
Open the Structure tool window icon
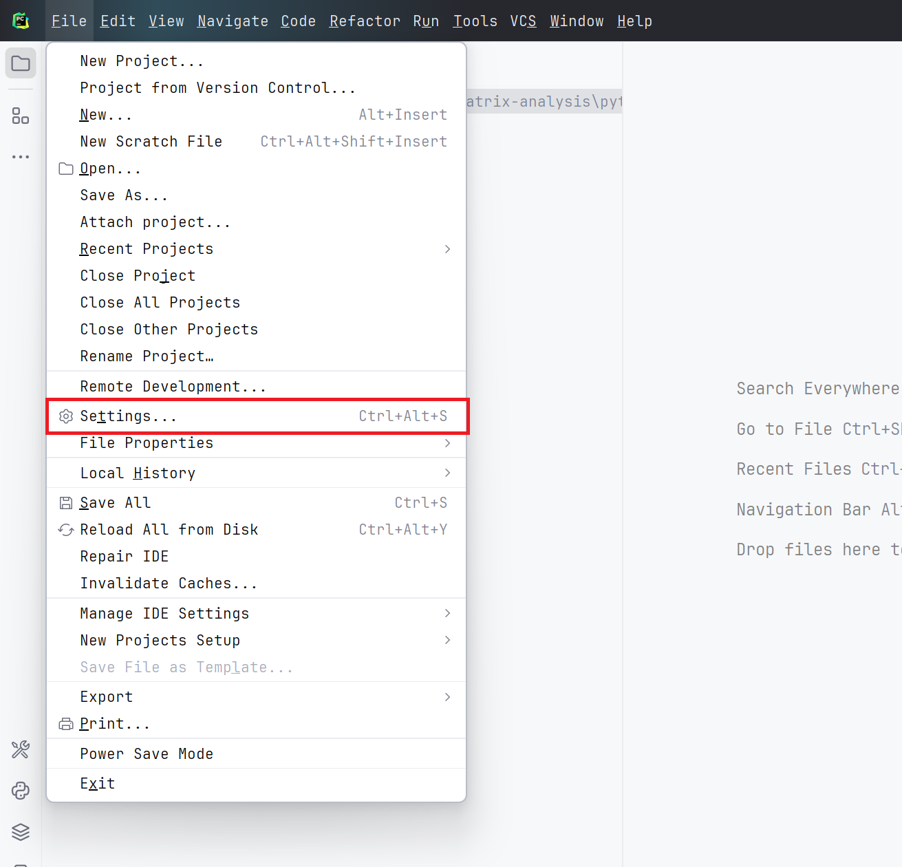(x=21, y=116)
